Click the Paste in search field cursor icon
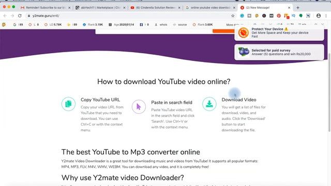The width and height of the screenshot is (331, 186). tap(139, 106)
